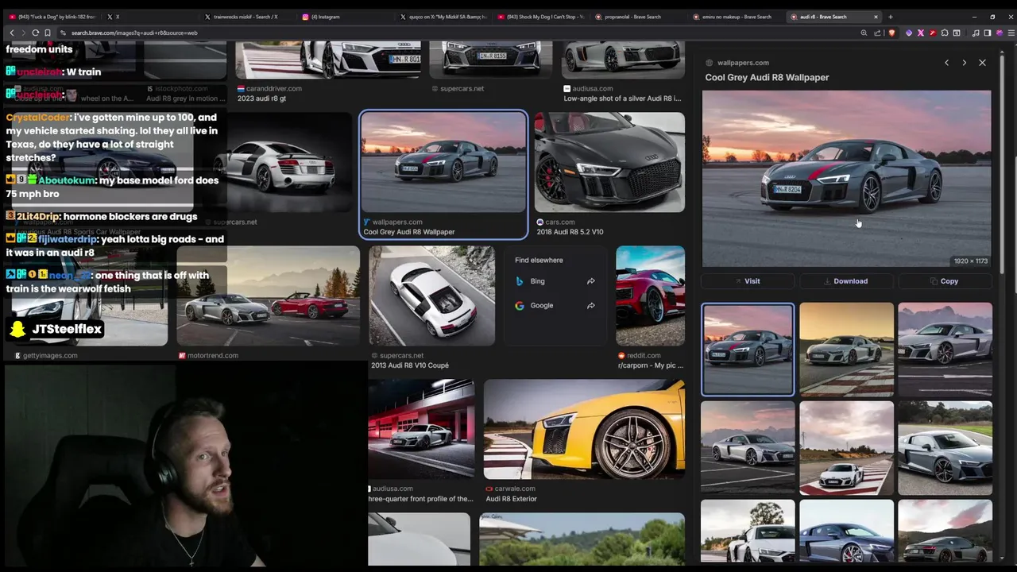The width and height of the screenshot is (1017, 572).
Task: Open Brave Shields lion icon
Action: 891,33
